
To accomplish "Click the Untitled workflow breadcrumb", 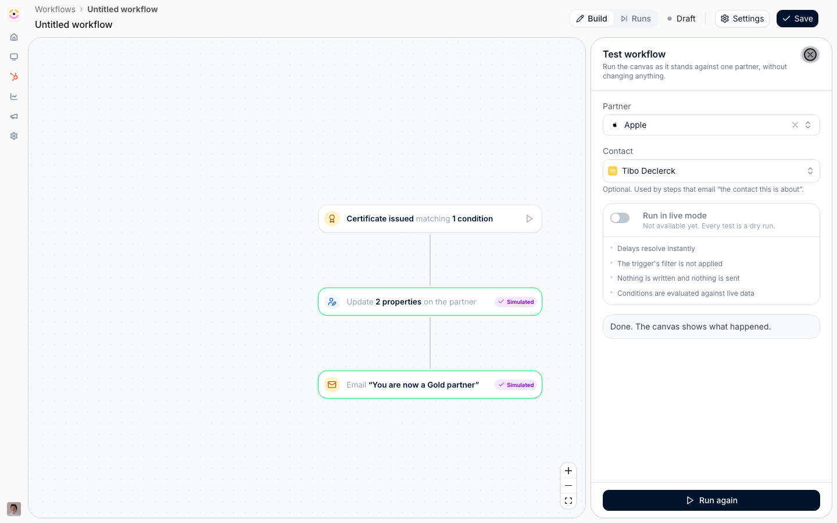I will click(x=123, y=9).
